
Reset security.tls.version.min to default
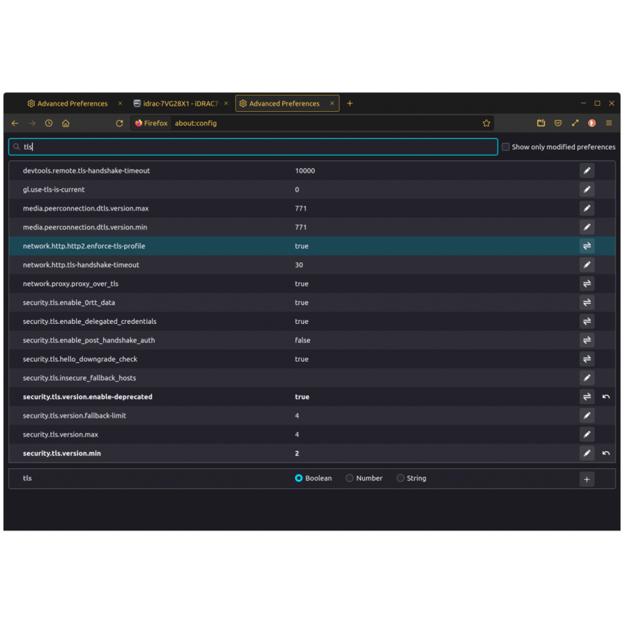(606, 453)
